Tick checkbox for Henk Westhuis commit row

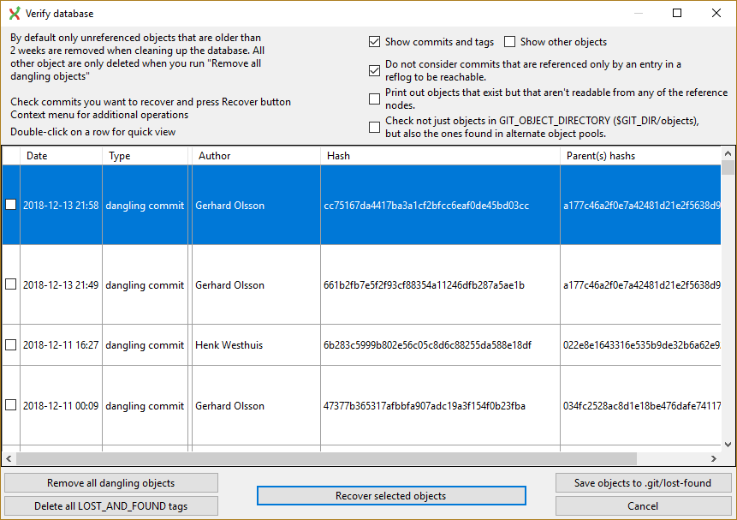point(11,344)
